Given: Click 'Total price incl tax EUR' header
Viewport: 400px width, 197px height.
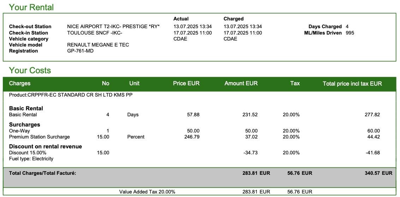Looking at the screenshot, I should tap(352, 84).
